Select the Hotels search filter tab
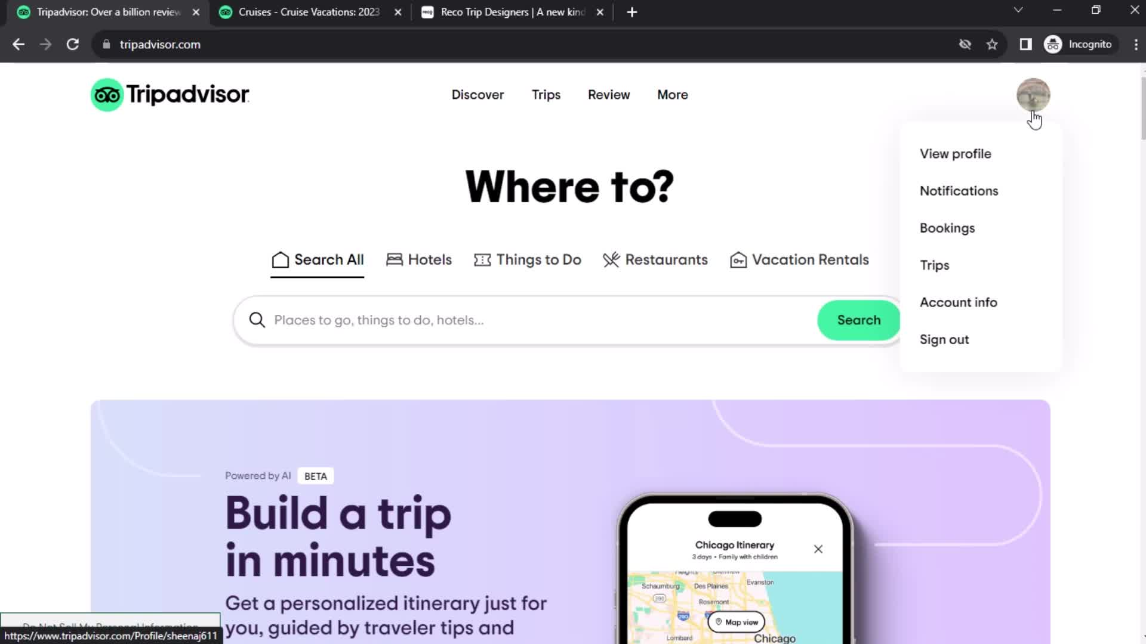 [x=418, y=259]
